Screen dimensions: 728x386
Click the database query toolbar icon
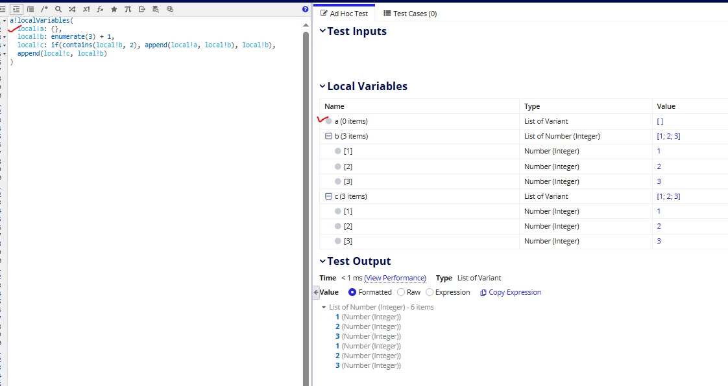[156, 9]
